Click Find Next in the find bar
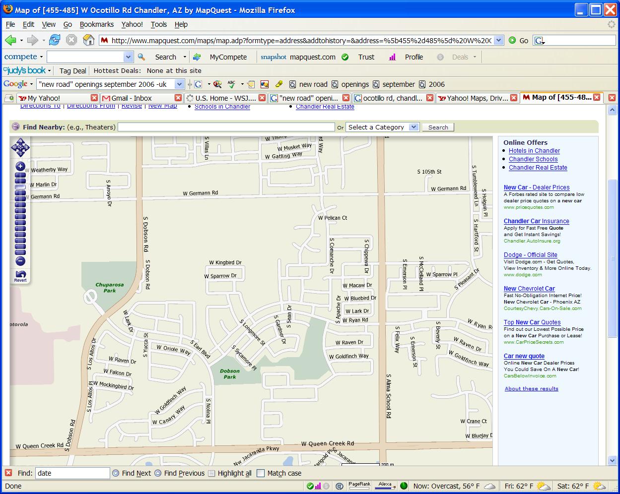This screenshot has height=494, width=620. pos(132,473)
